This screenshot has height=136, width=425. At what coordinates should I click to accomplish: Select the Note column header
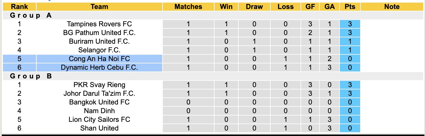(x=392, y=7)
